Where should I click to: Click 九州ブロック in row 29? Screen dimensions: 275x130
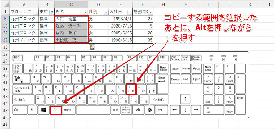coord(24,40)
